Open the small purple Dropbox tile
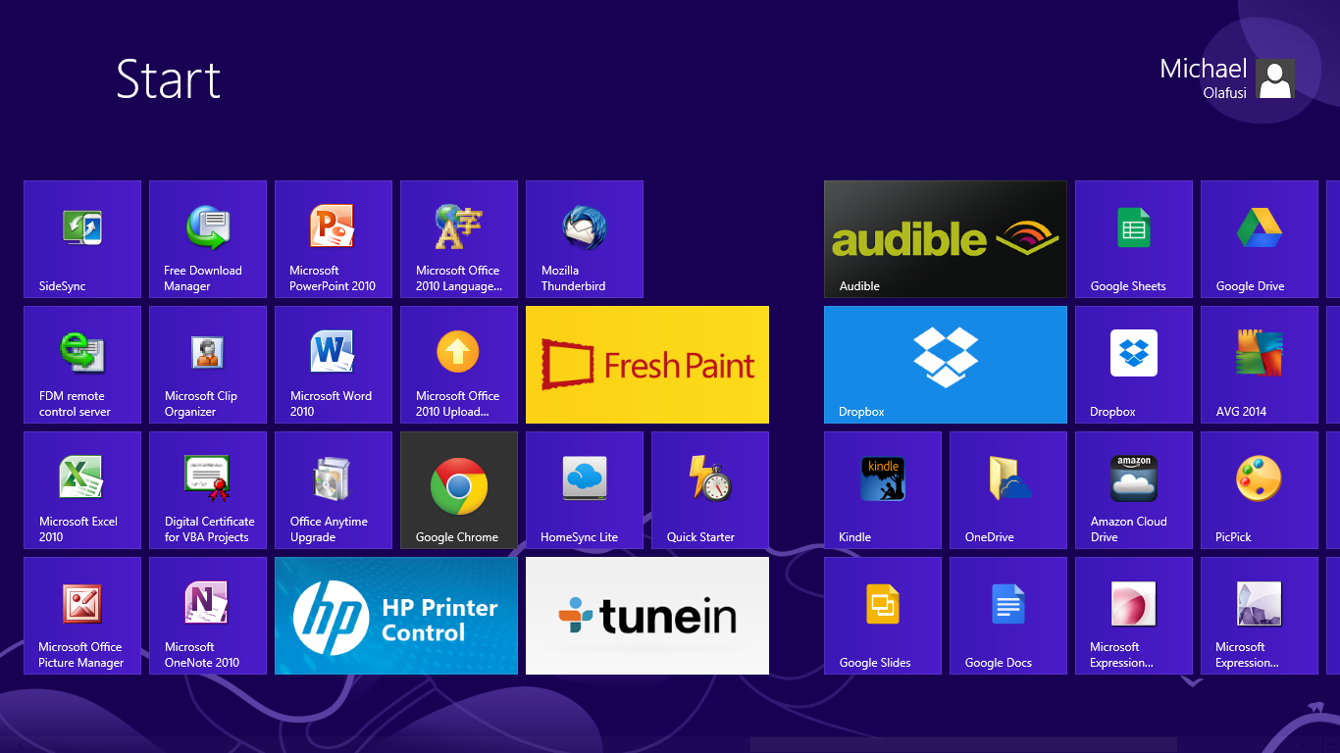The image size is (1340, 753). [1134, 365]
